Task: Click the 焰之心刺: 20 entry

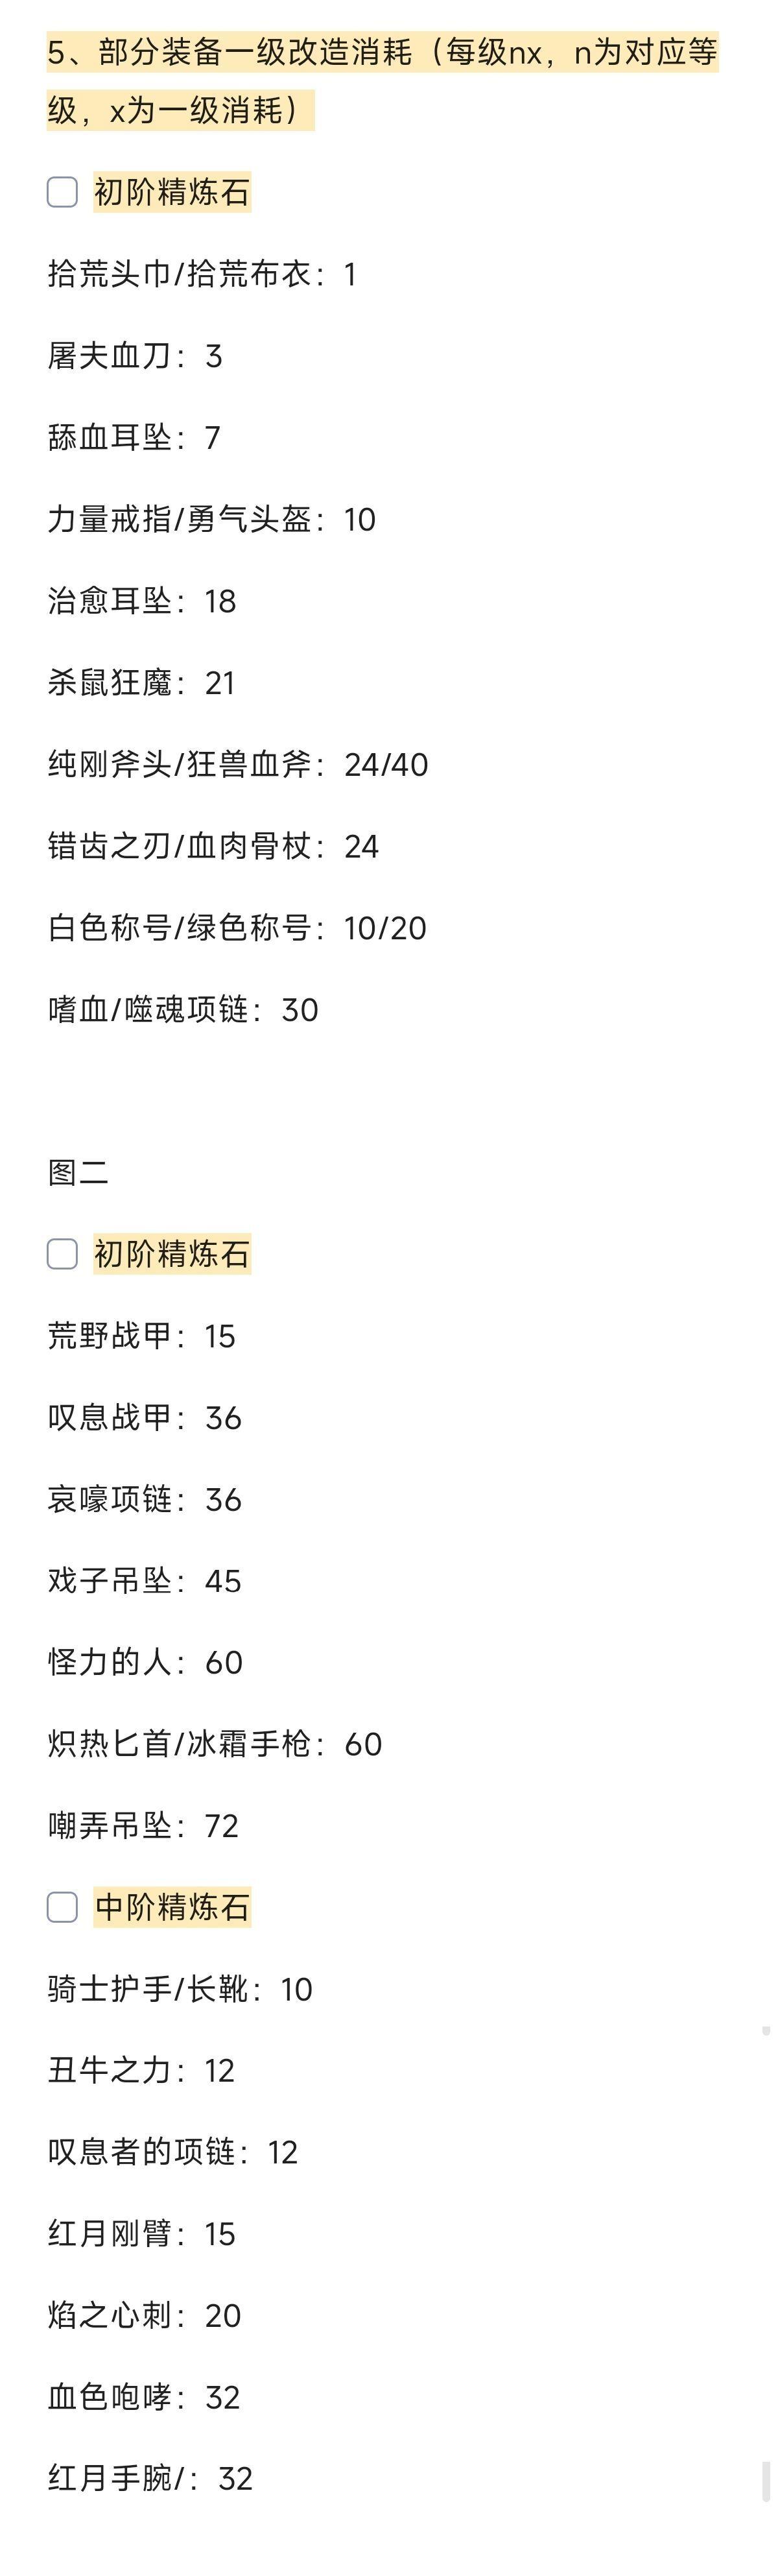Action: [x=145, y=2315]
